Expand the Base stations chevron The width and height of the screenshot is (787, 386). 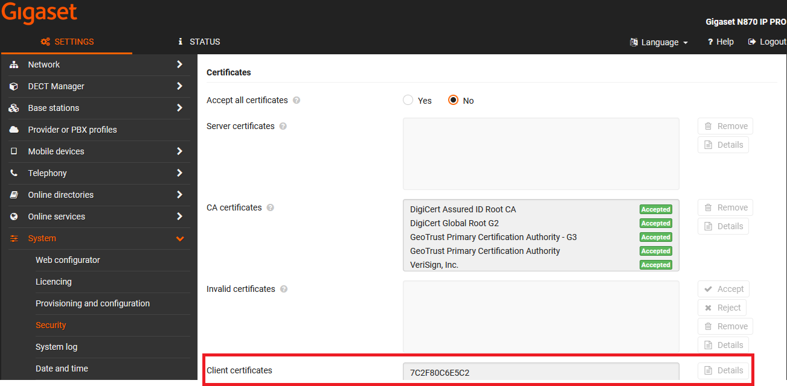[179, 108]
